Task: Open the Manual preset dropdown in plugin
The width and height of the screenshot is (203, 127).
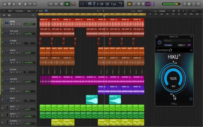Action: [x=177, y=41]
